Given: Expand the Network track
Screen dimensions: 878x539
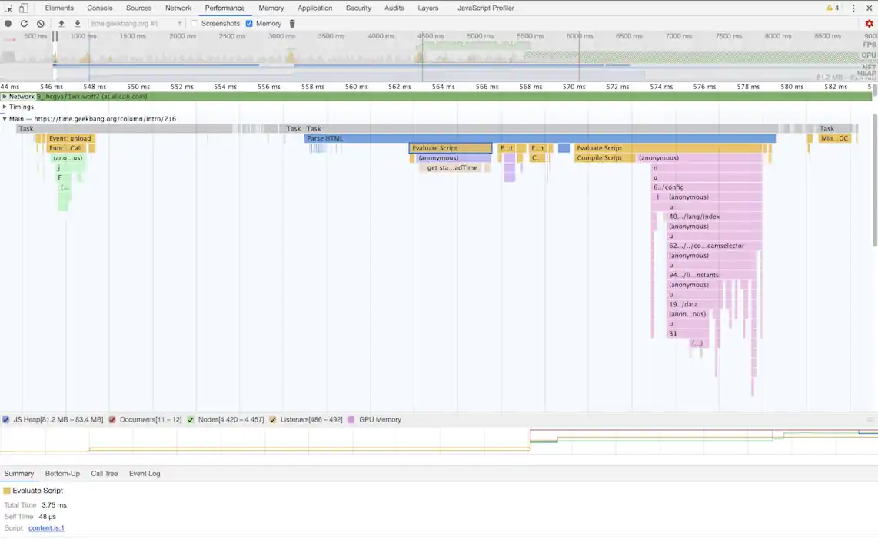Looking at the screenshot, I should [x=5, y=97].
